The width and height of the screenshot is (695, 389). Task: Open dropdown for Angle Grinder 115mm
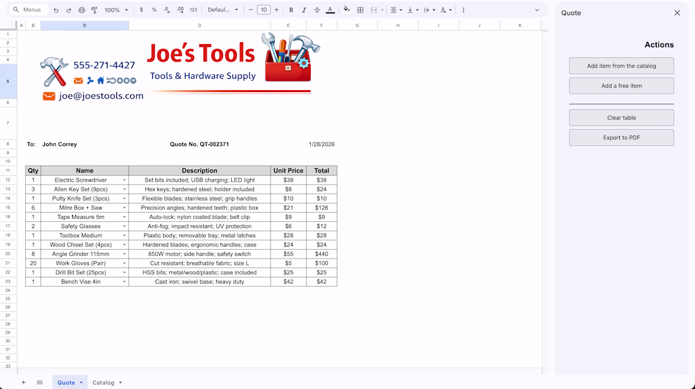pos(124,254)
